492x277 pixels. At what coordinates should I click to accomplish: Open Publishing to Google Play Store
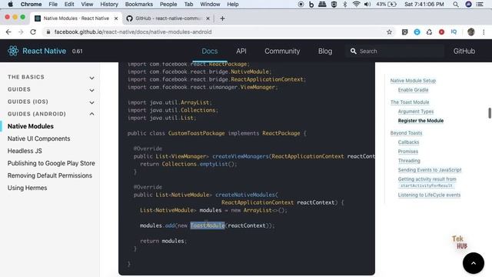[52, 163]
